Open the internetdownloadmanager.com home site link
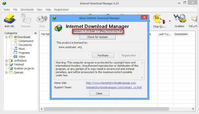 click(111, 83)
